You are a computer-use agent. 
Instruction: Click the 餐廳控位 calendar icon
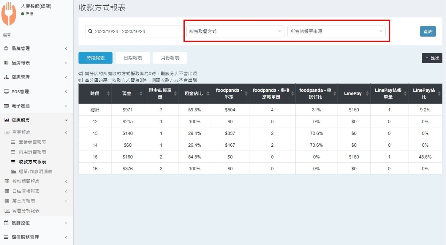pyautogui.click(x=6, y=223)
